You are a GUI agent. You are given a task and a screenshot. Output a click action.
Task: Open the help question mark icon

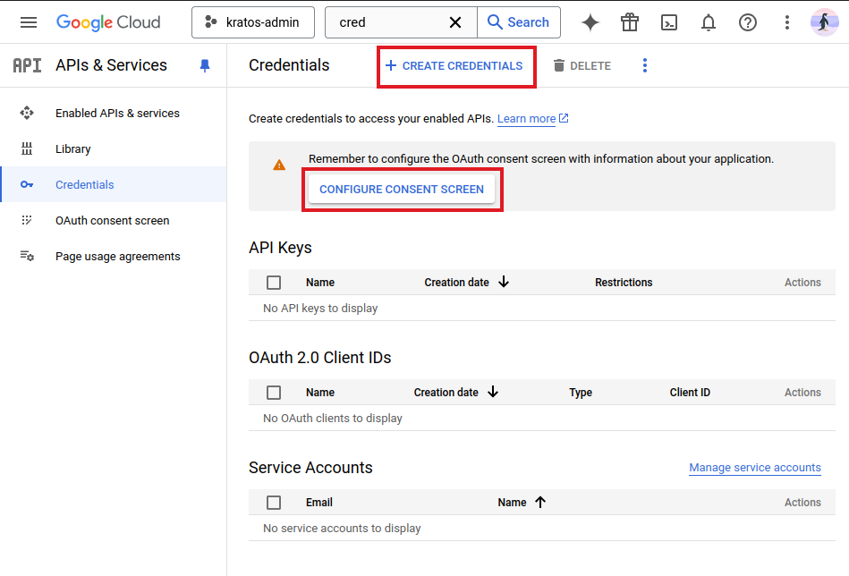(748, 22)
